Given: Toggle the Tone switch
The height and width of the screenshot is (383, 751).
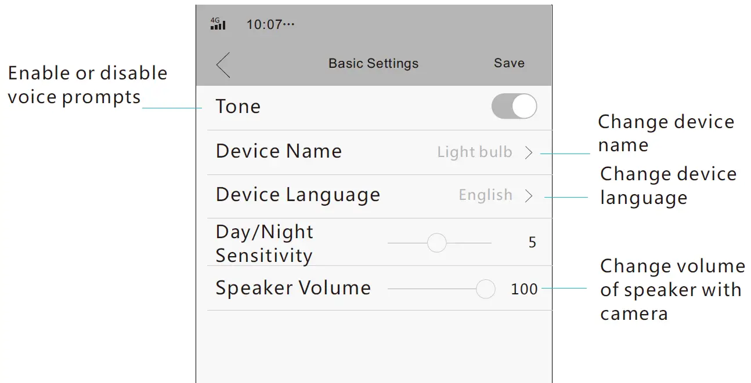Looking at the screenshot, I should [514, 107].
